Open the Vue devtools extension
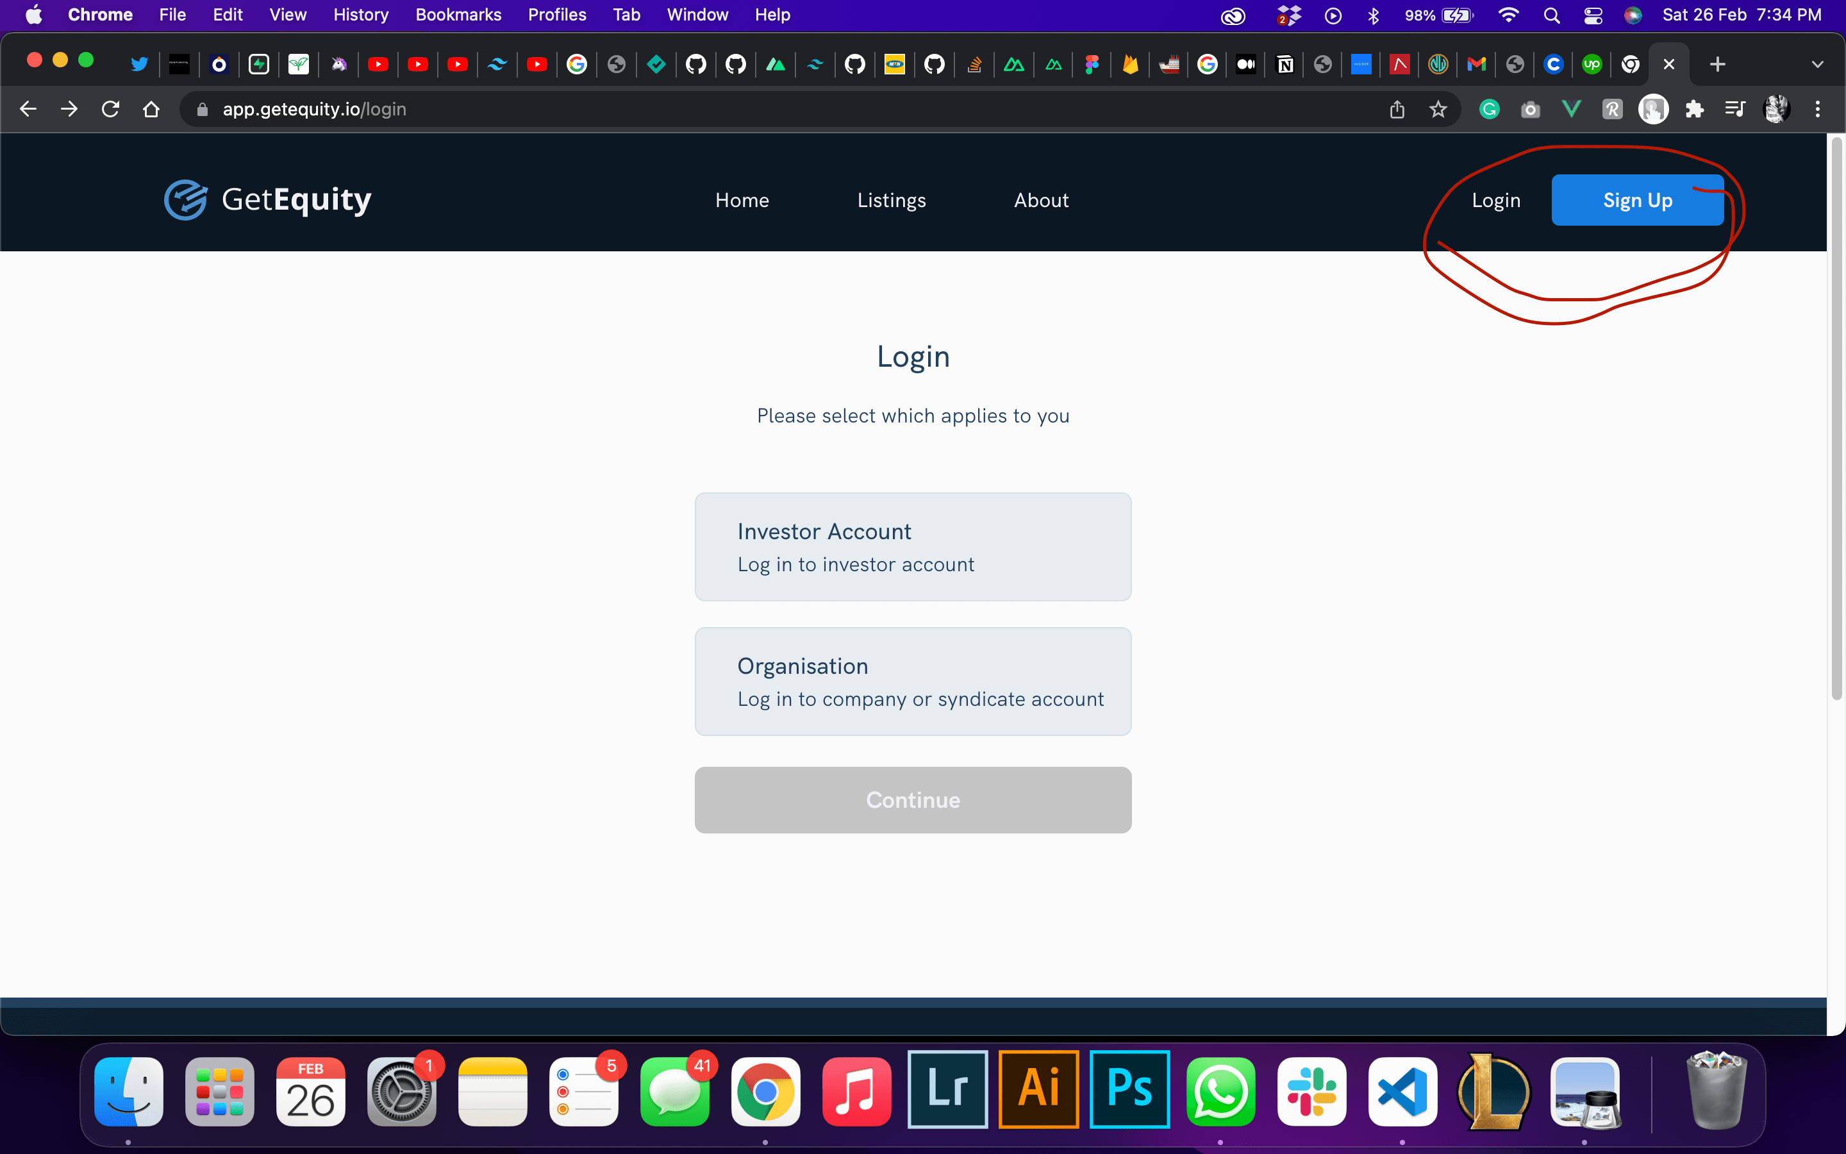This screenshot has height=1154, width=1846. pyautogui.click(x=1572, y=109)
